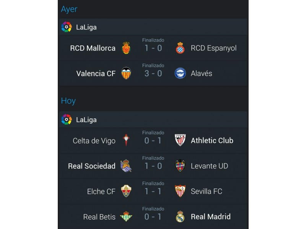
Task: Click the LaLiga logo in Hoy section
Action: (67, 119)
